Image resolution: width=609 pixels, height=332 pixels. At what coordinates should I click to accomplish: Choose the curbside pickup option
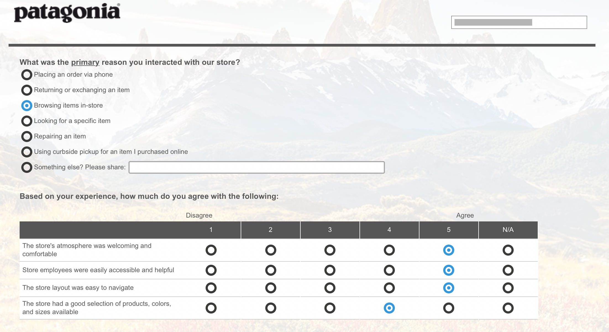coord(27,152)
